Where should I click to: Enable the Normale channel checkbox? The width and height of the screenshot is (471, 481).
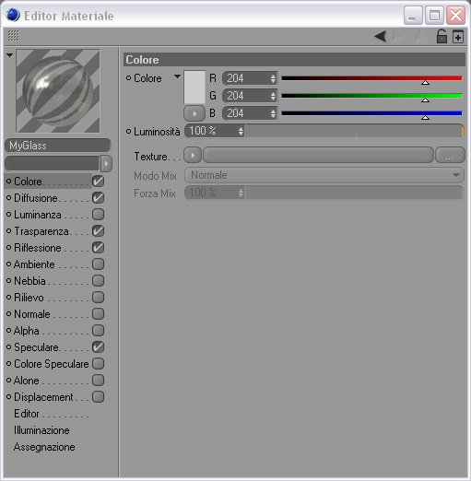[x=98, y=314]
